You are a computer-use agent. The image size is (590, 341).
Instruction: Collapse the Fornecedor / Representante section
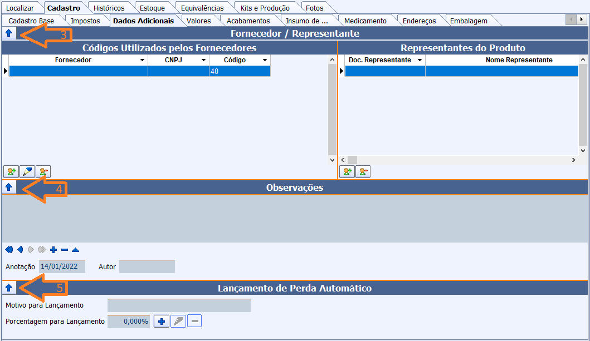8,33
